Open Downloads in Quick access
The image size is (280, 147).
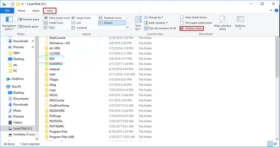(20, 41)
